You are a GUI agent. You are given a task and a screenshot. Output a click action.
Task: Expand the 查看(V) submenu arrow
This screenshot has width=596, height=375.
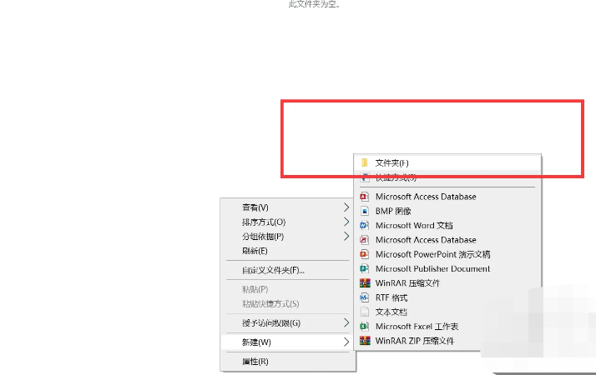click(346, 207)
